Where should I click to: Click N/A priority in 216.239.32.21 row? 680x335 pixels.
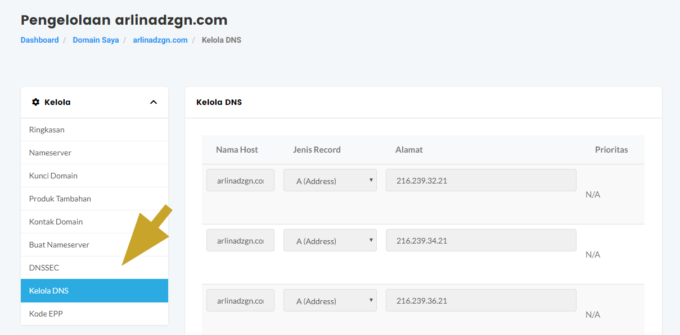(x=593, y=195)
